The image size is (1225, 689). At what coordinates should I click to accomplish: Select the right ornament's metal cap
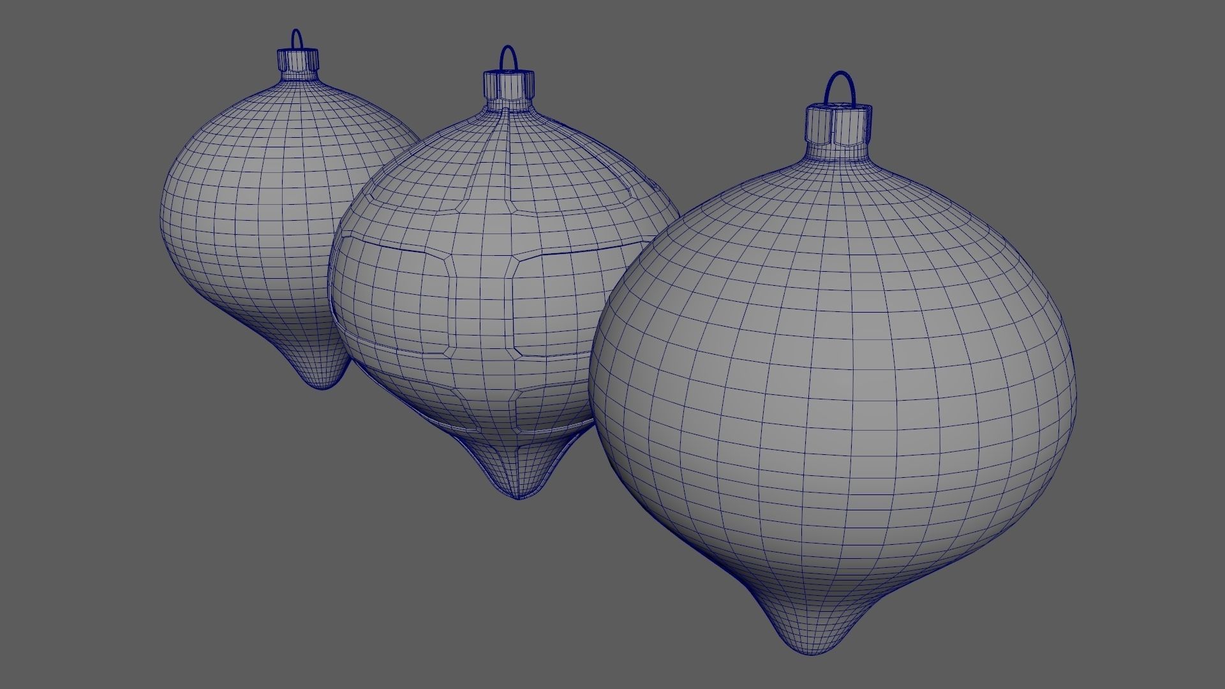[x=838, y=124]
